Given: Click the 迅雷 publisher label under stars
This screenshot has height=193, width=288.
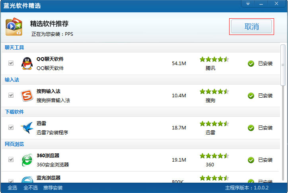Looking at the screenshot, I should tap(210, 132).
